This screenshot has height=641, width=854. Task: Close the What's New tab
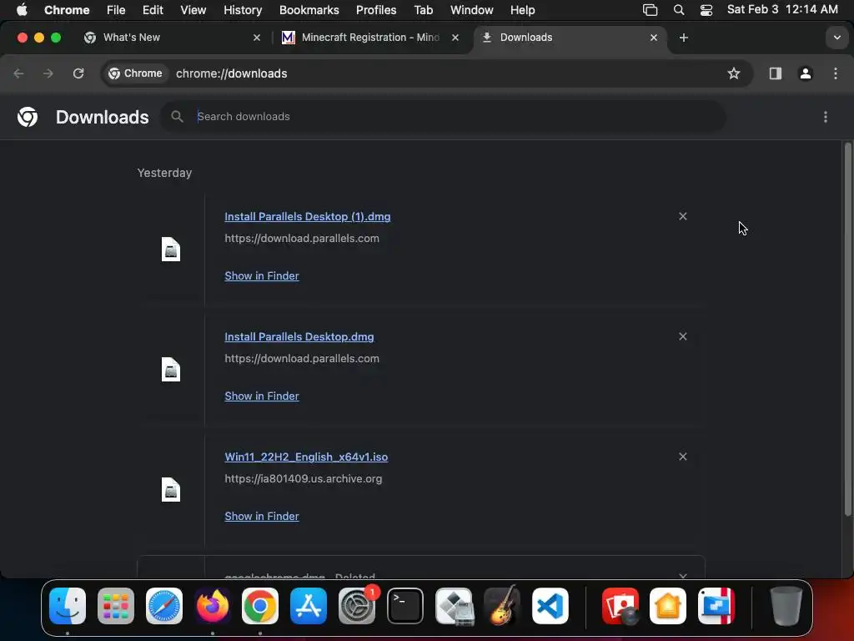tap(257, 38)
